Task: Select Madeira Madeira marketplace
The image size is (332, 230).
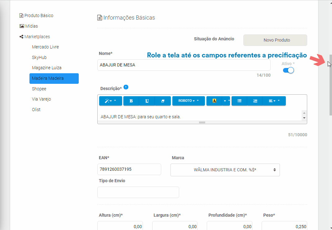Action: 54,79
